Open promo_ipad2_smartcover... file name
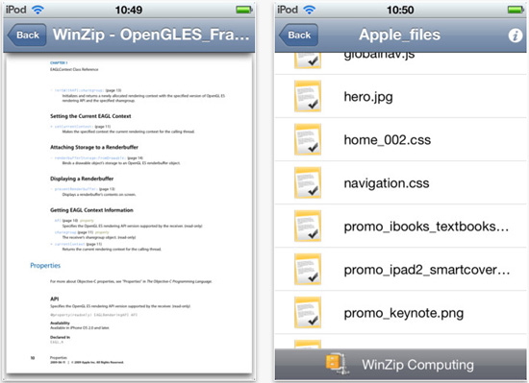529x383 pixels. tap(427, 270)
